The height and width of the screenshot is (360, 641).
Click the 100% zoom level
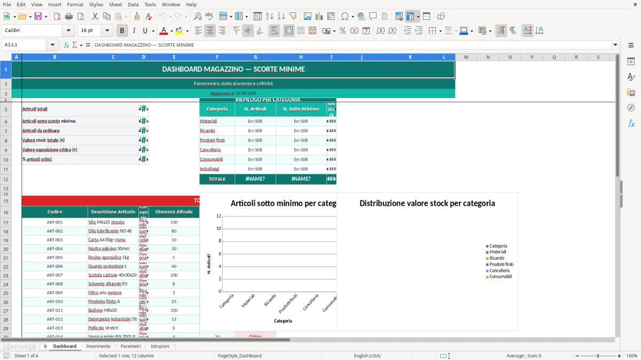pyautogui.click(x=632, y=356)
